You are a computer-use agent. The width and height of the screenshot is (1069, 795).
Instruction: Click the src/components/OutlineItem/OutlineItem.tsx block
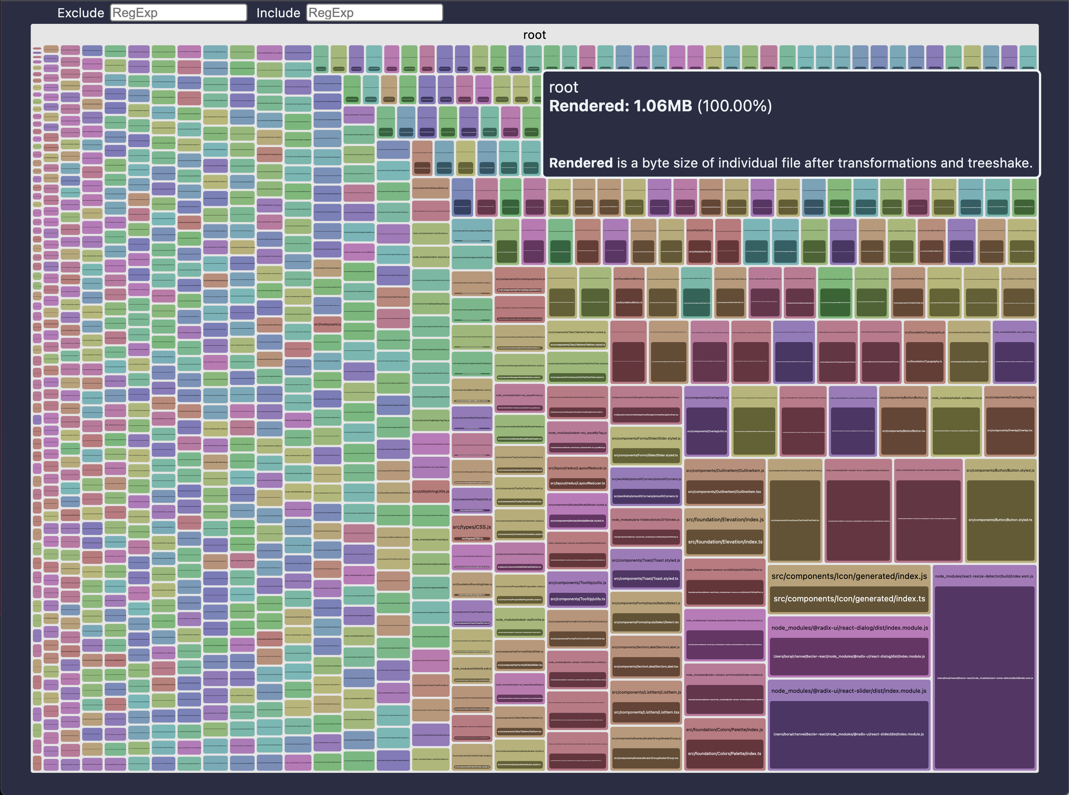pos(724,492)
